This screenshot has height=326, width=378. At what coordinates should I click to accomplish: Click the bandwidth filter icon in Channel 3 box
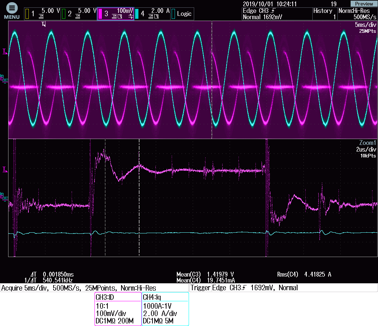click(119, 16)
